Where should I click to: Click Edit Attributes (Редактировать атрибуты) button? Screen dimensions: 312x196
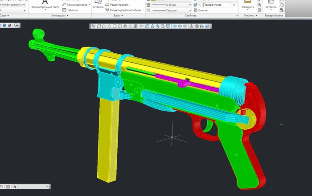[125, 9]
